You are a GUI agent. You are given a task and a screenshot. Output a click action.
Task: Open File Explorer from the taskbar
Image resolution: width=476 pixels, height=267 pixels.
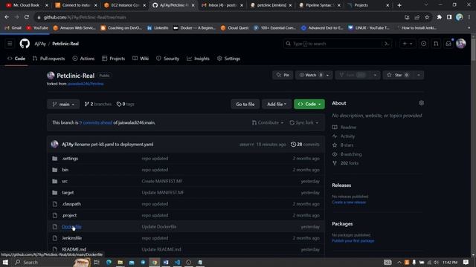(120, 262)
